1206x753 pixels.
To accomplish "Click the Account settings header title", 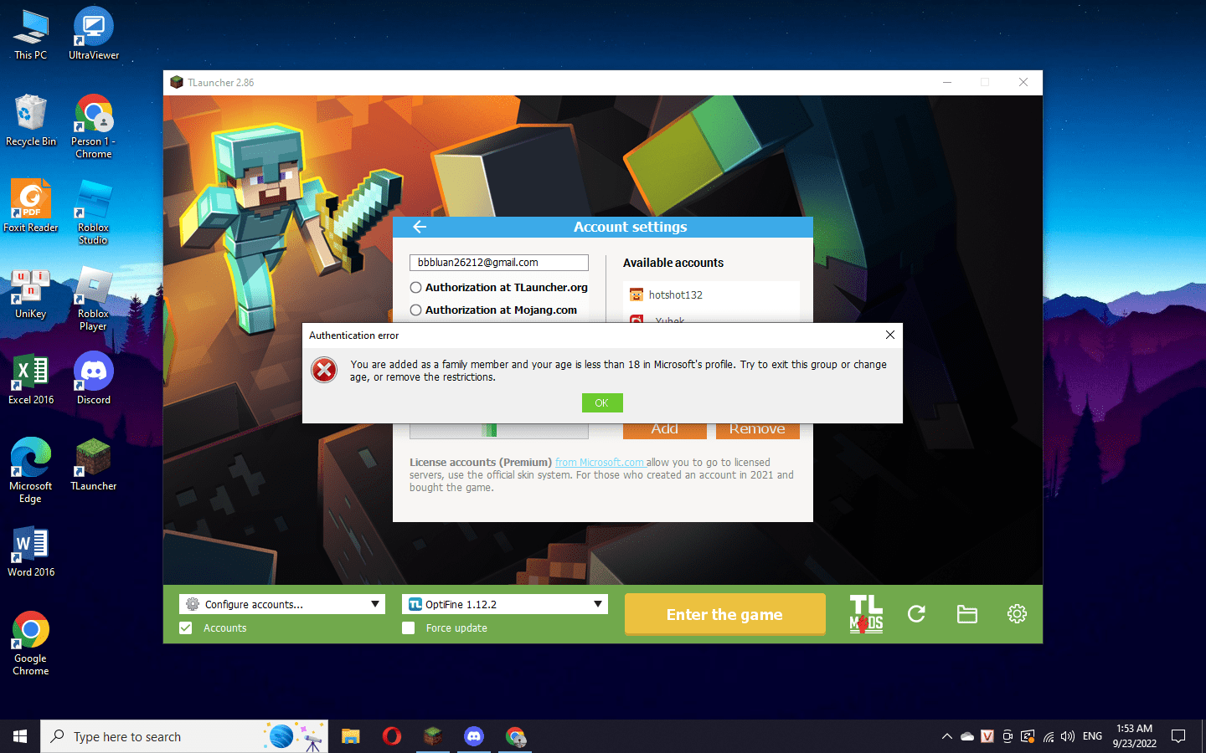I will [631, 227].
